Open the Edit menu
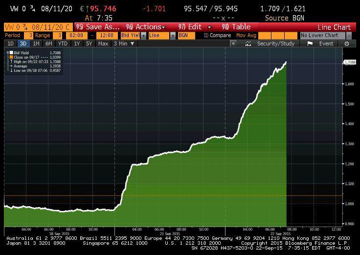Screen dimensions: 360x255 195,27
